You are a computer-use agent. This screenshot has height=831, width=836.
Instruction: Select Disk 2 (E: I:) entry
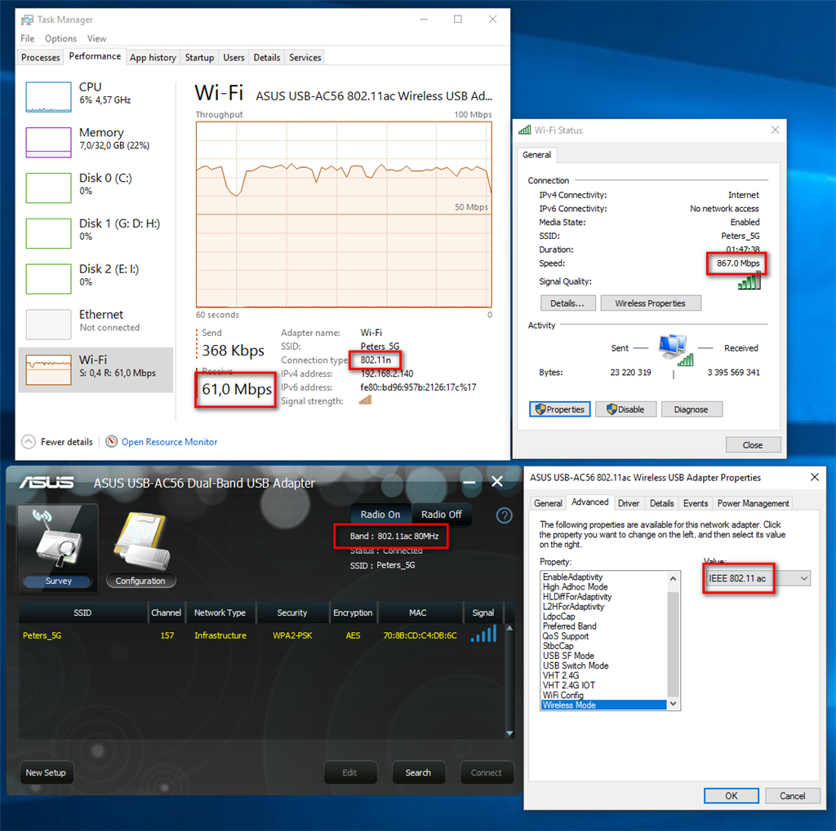tap(96, 278)
